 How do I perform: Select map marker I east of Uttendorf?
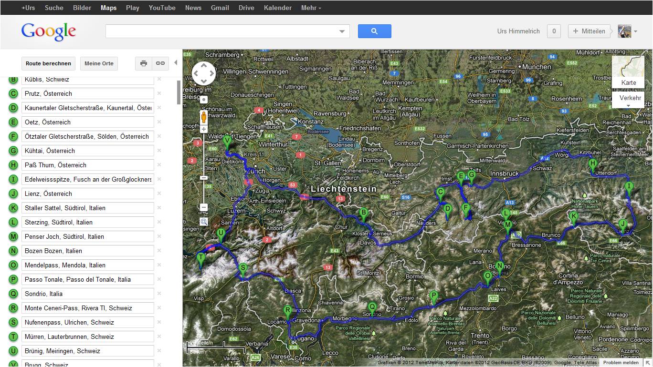(629, 189)
